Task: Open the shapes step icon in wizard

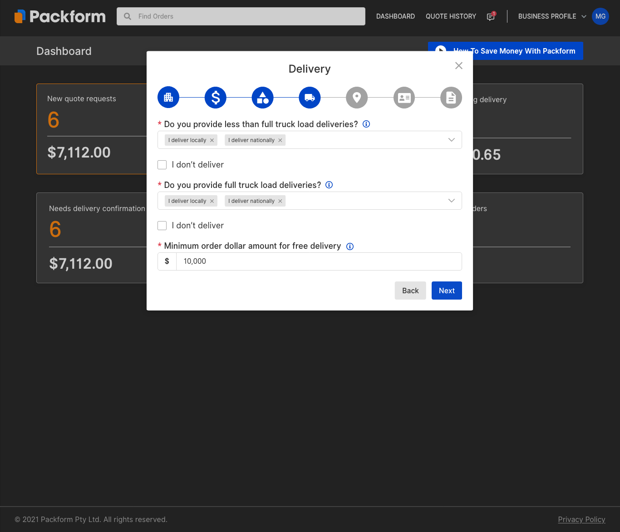Action: click(x=263, y=98)
